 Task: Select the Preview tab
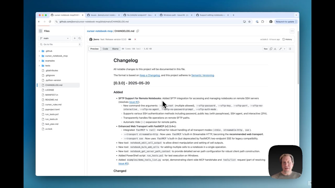pyautogui.click(x=94, y=49)
